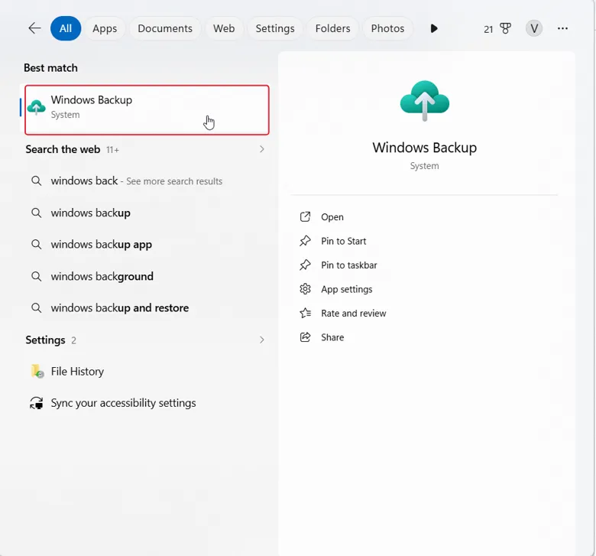596x556 pixels.
Task: Switch to the Photos filter tab
Action: [387, 28]
